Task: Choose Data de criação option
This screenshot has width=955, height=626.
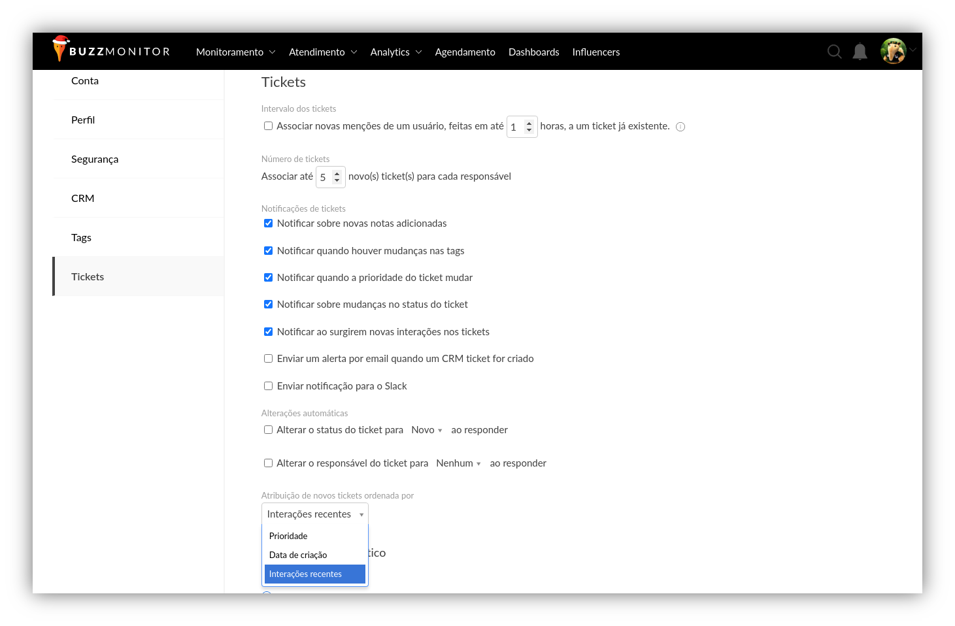Action: point(298,555)
